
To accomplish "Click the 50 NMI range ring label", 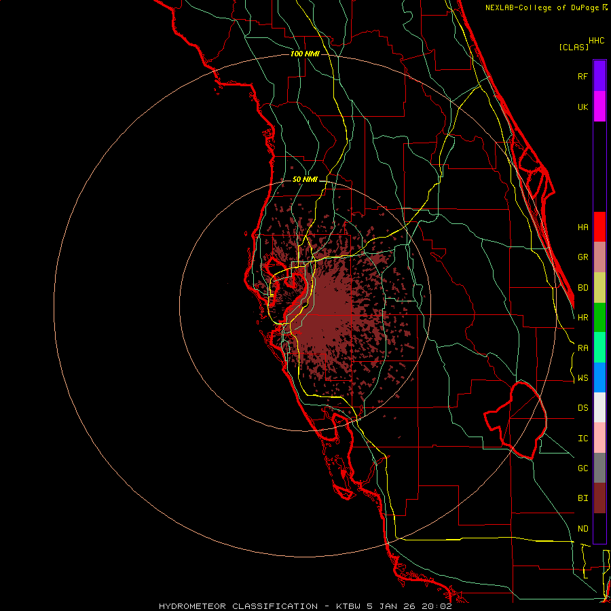I will tap(305, 180).
